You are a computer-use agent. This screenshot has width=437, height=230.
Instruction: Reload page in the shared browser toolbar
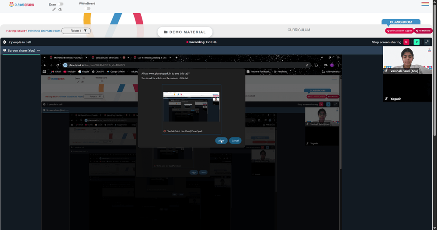pos(58,65)
